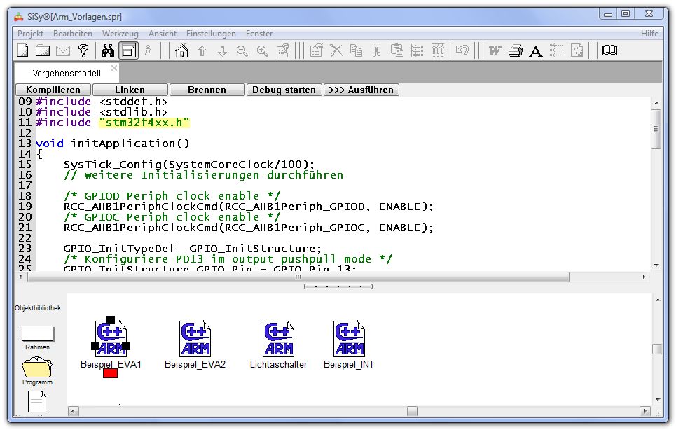
Task: Click the Brennen button
Action: (207, 90)
